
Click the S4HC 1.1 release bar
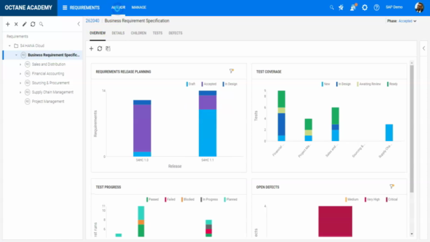pos(208,124)
